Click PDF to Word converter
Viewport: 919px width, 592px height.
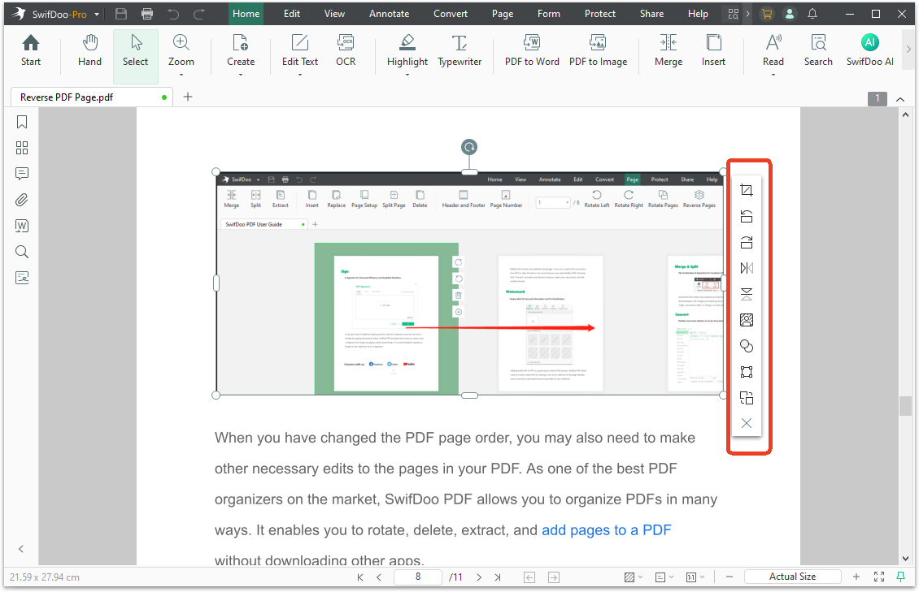[532, 50]
